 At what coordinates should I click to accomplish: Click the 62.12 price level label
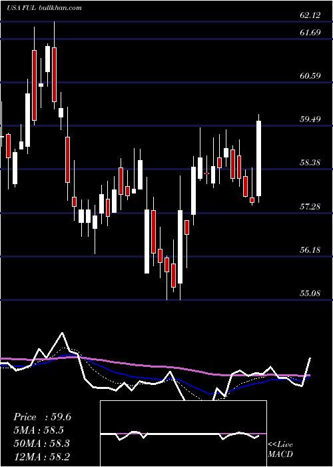tap(310, 15)
